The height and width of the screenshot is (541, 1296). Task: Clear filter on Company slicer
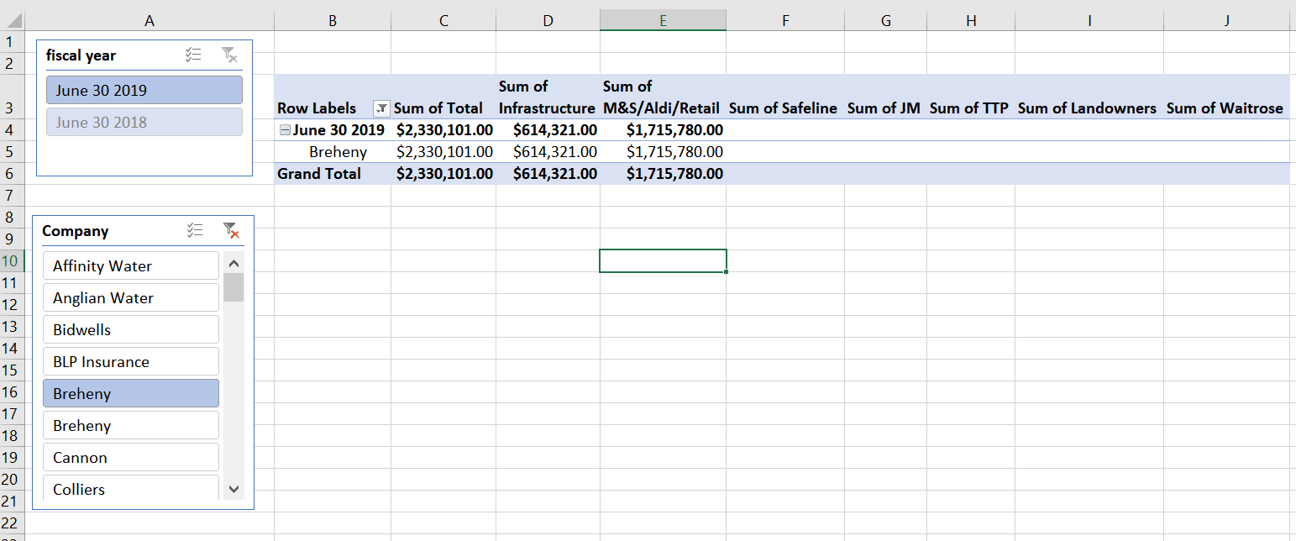(230, 231)
